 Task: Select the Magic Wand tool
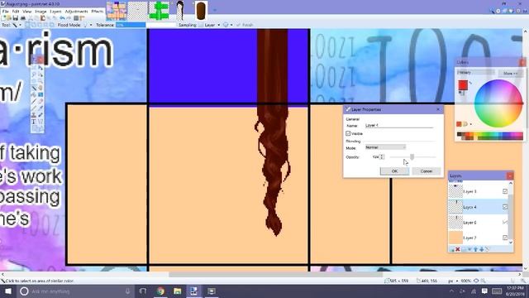[33, 89]
